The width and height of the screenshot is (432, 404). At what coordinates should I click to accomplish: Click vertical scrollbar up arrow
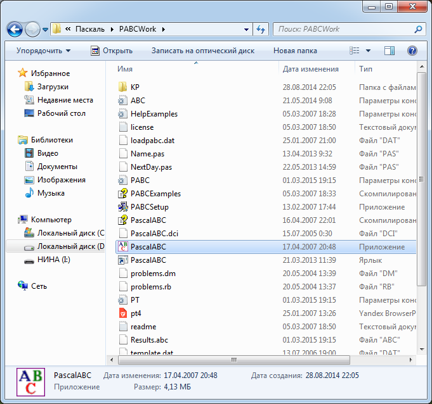point(421,66)
